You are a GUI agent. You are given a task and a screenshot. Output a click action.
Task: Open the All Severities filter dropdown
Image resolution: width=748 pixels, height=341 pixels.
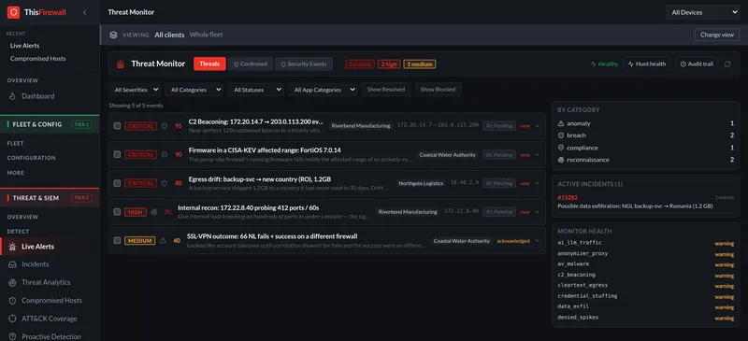(x=136, y=90)
